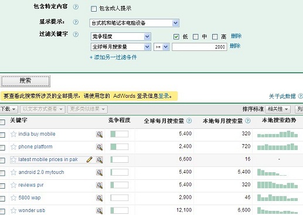This screenshot has width=303, height=215.
Task: Click competition bar for 'phone platform'
Action: point(120,147)
